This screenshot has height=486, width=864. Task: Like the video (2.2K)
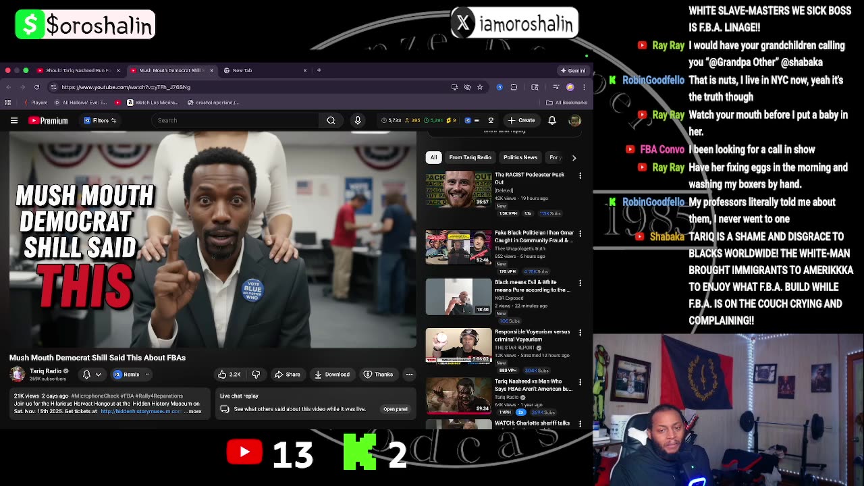[229, 375]
